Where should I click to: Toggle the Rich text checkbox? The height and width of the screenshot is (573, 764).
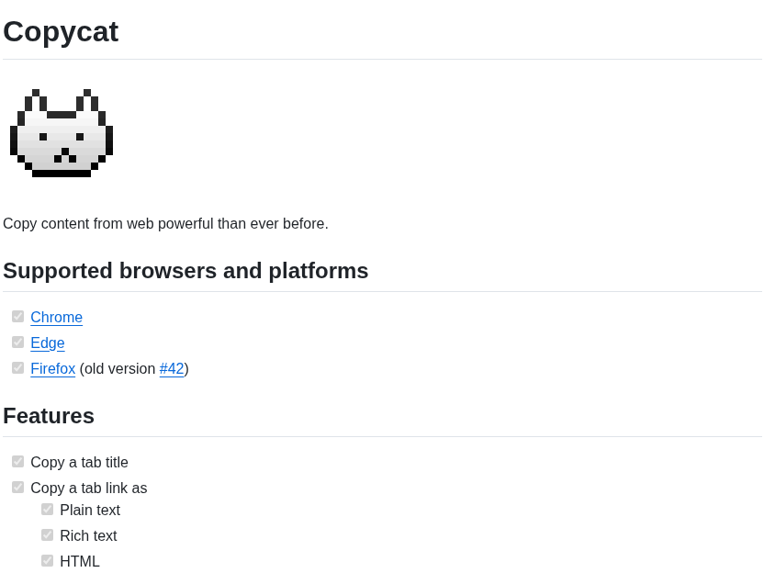tap(47, 535)
